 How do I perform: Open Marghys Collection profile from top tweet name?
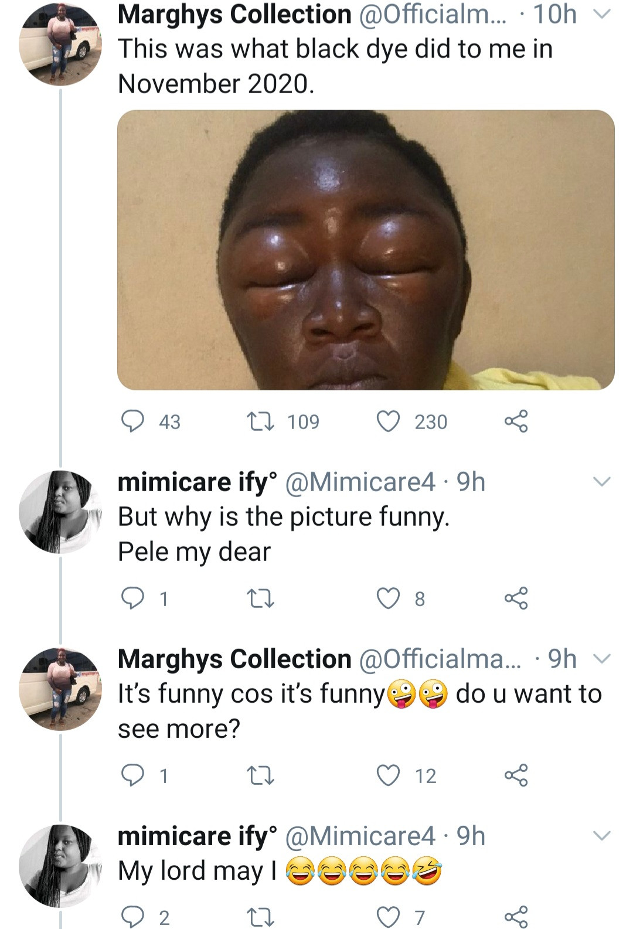tap(234, 14)
